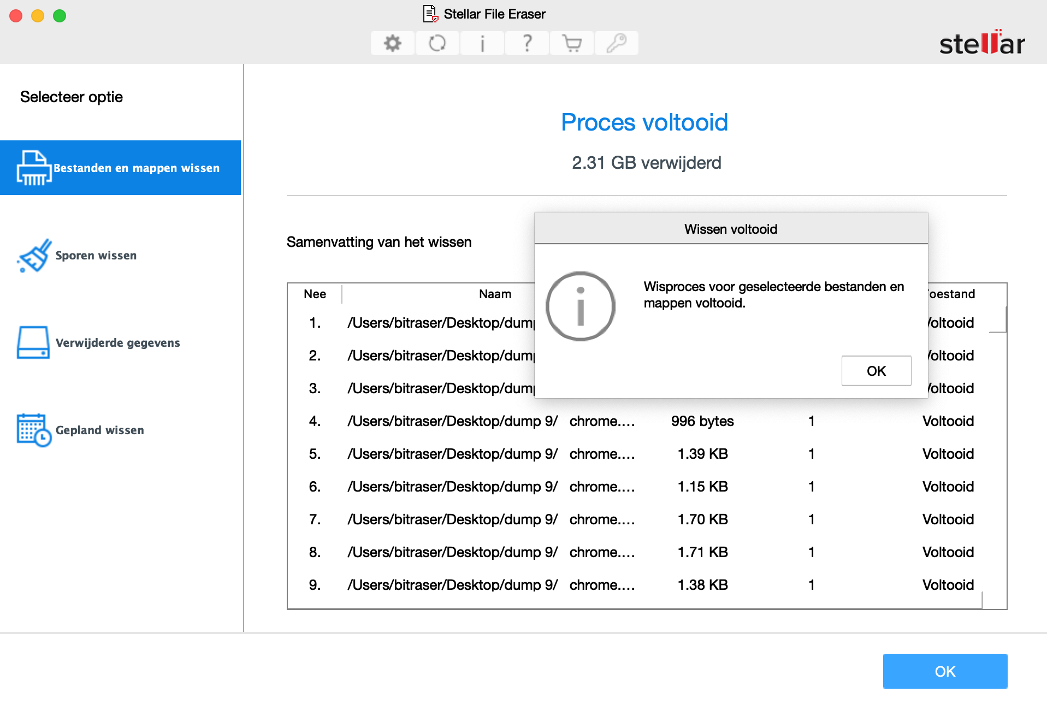Click the Selecteer optie heading

pos(72,97)
